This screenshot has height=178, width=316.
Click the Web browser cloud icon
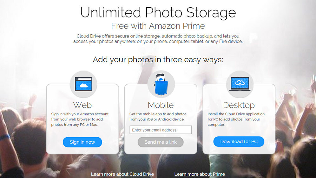click(83, 84)
